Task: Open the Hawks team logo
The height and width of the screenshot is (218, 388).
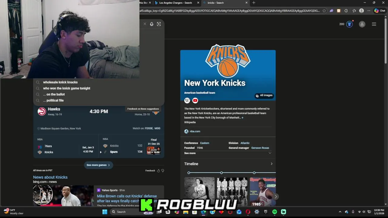Action: (x=42, y=111)
